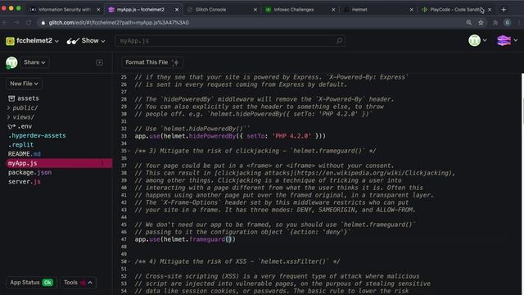
Task: Fold the code section at line 50
Action: pyautogui.click(x=129, y=261)
